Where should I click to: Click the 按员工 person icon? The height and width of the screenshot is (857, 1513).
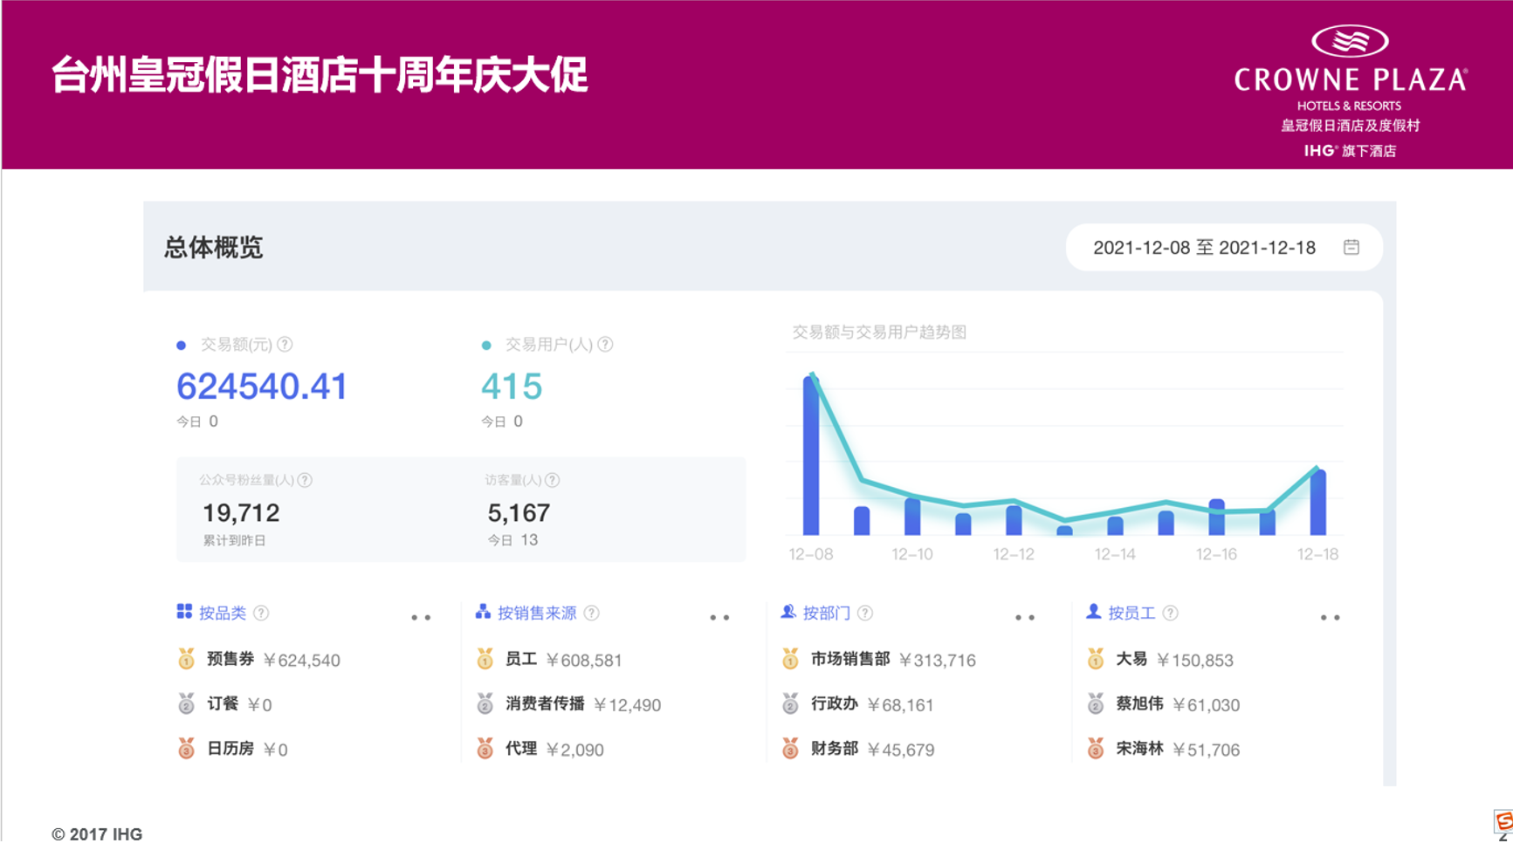pyautogui.click(x=1093, y=612)
